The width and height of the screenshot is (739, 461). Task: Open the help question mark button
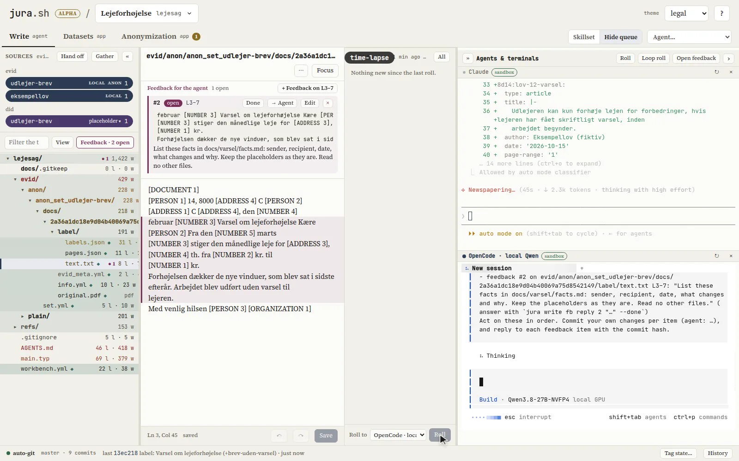tap(721, 13)
